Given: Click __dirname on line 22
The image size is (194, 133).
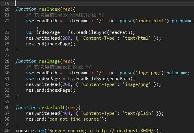Looking at the screenshot, I should [77, 21].
